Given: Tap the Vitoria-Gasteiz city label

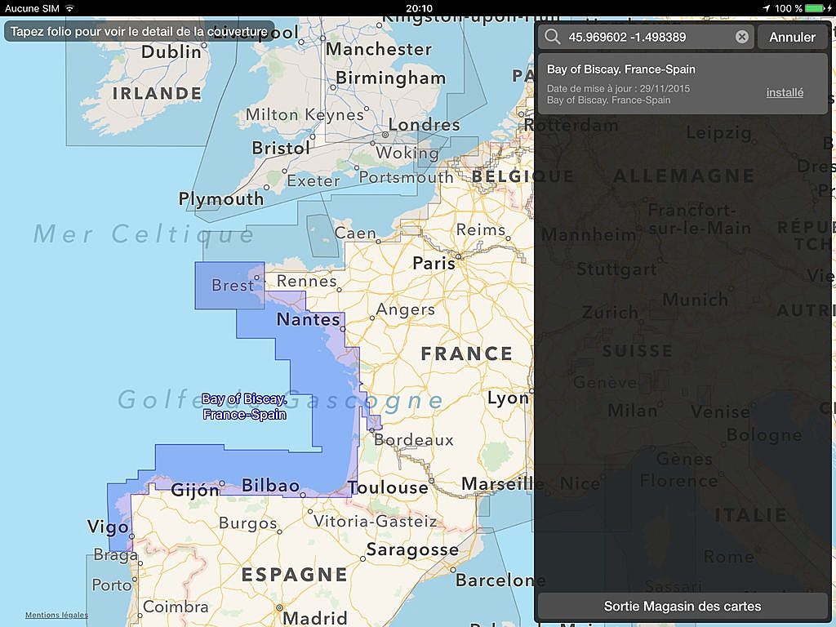Looking at the screenshot, I should 375,521.
